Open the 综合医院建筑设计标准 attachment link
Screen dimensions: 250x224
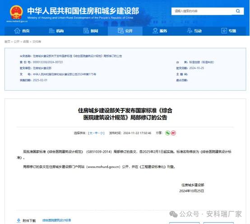[56, 220]
